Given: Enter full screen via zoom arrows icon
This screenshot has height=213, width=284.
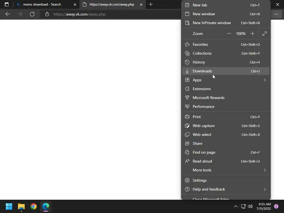Looking at the screenshot, I should pyautogui.click(x=264, y=34).
